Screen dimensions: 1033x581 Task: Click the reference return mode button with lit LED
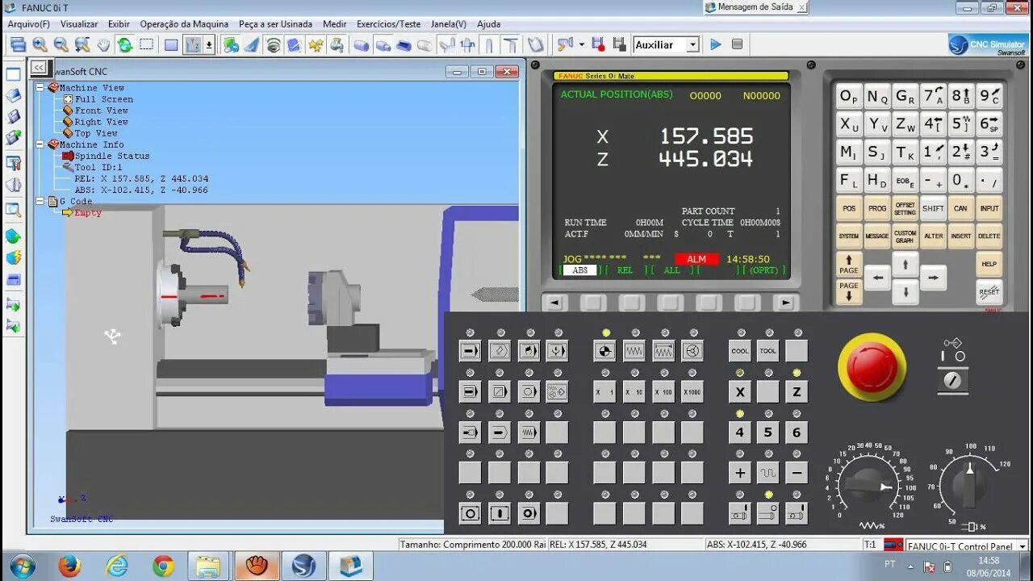coord(605,351)
